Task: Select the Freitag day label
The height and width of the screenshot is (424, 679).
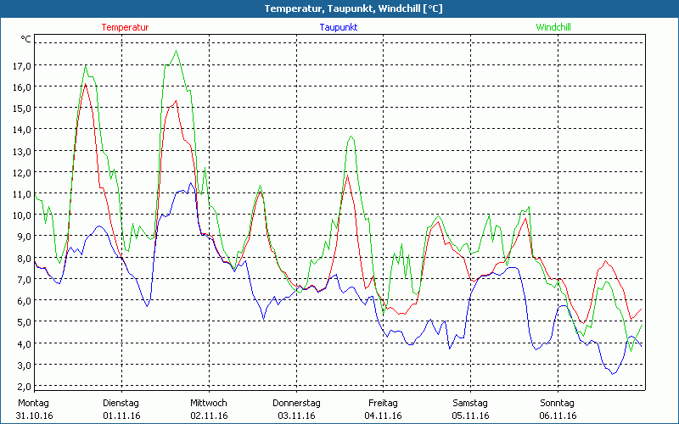Action: click(x=383, y=403)
